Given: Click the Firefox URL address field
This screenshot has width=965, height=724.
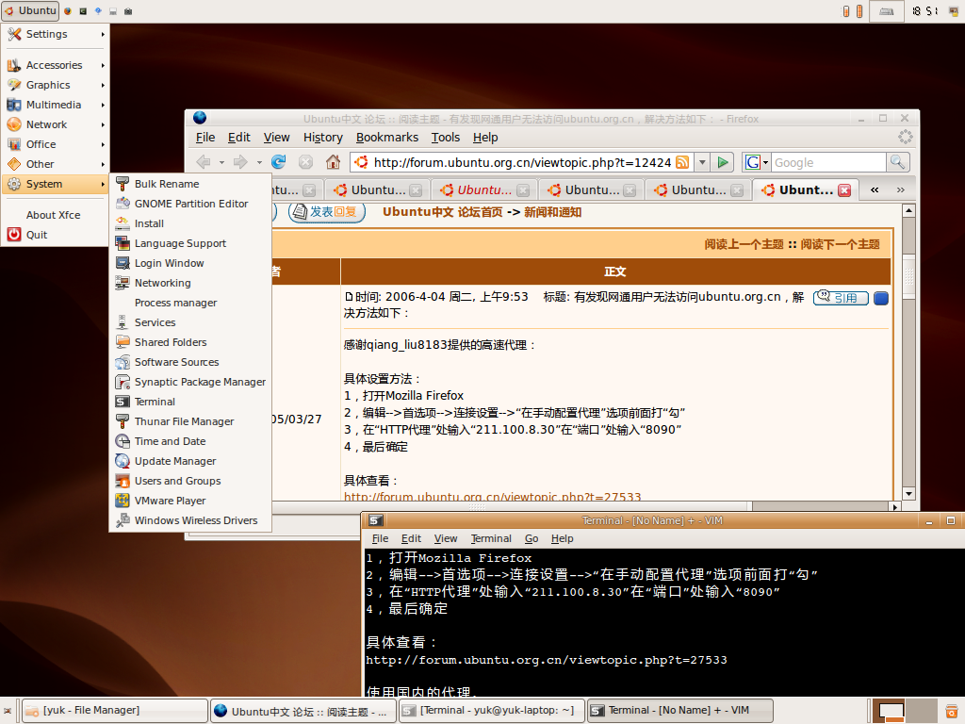Looking at the screenshot, I should 522,162.
